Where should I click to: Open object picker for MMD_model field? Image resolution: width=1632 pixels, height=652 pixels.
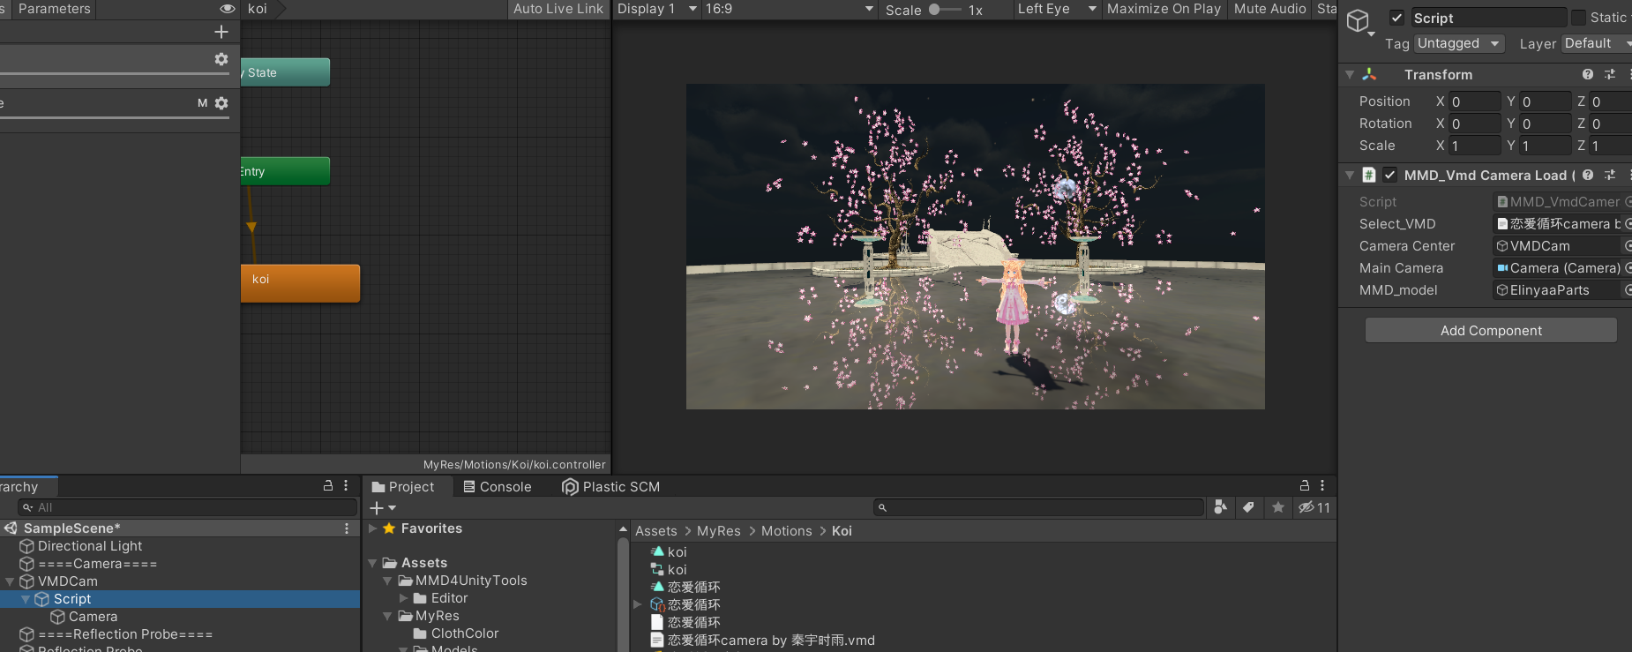pyautogui.click(x=1628, y=290)
